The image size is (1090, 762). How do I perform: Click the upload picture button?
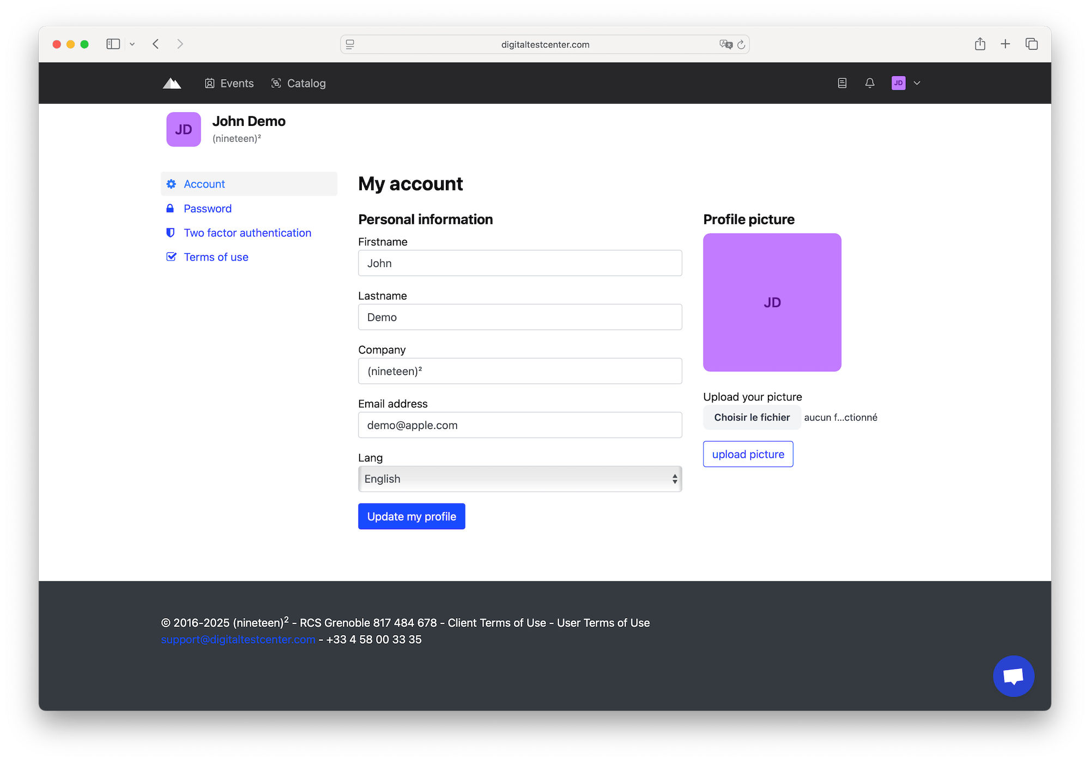pos(748,454)
